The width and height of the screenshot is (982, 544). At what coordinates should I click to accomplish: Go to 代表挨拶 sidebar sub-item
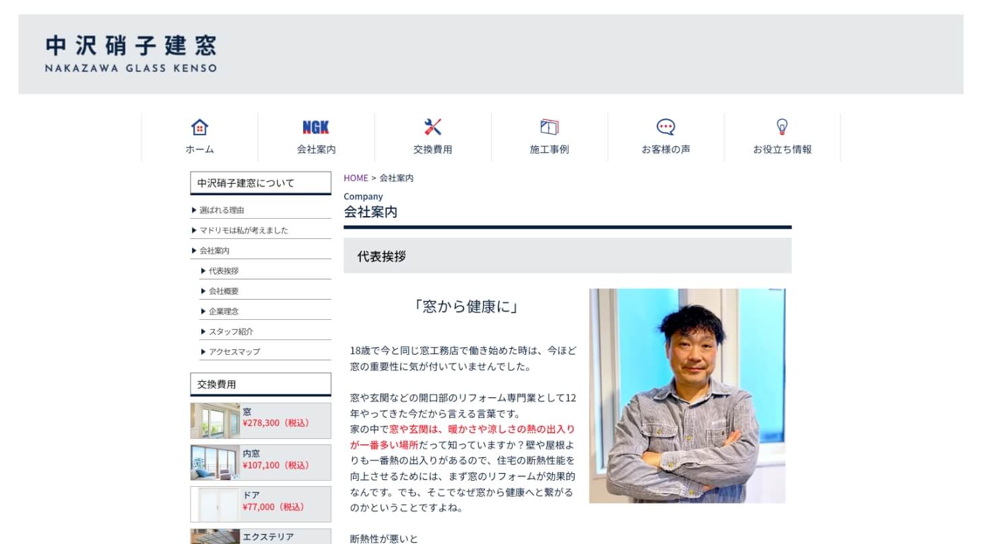265,271
